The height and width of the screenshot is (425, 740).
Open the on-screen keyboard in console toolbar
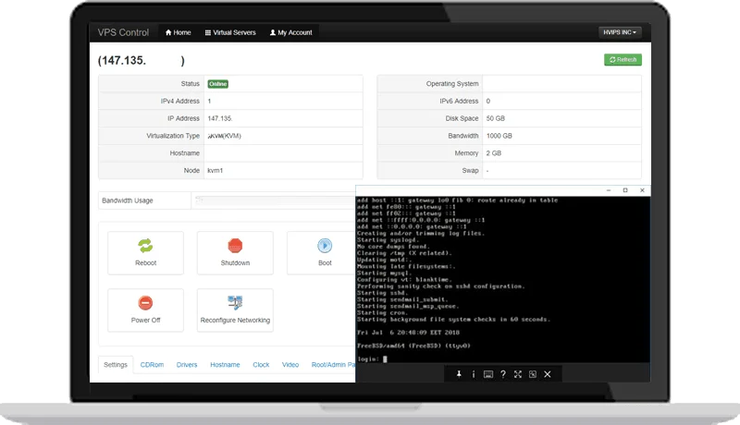(487, 374)
